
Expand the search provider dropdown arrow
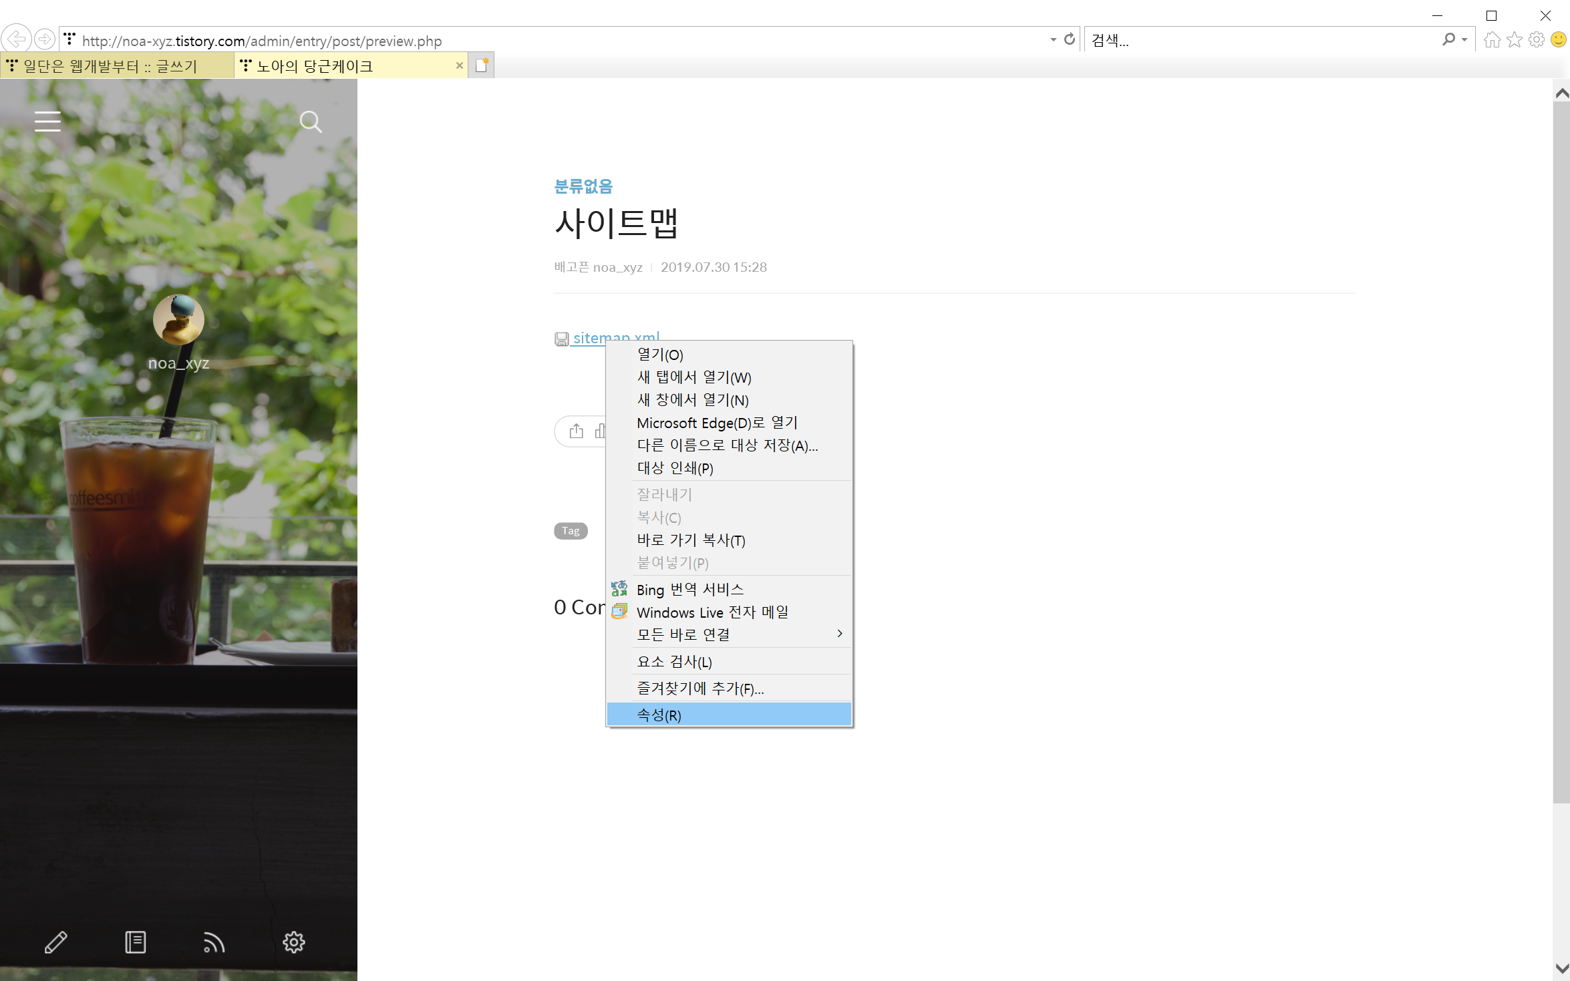(1464, 39)
